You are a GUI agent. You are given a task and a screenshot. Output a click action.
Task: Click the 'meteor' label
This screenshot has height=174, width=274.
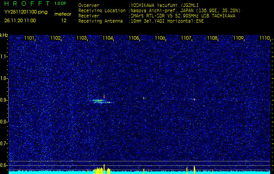pos(63,14)
